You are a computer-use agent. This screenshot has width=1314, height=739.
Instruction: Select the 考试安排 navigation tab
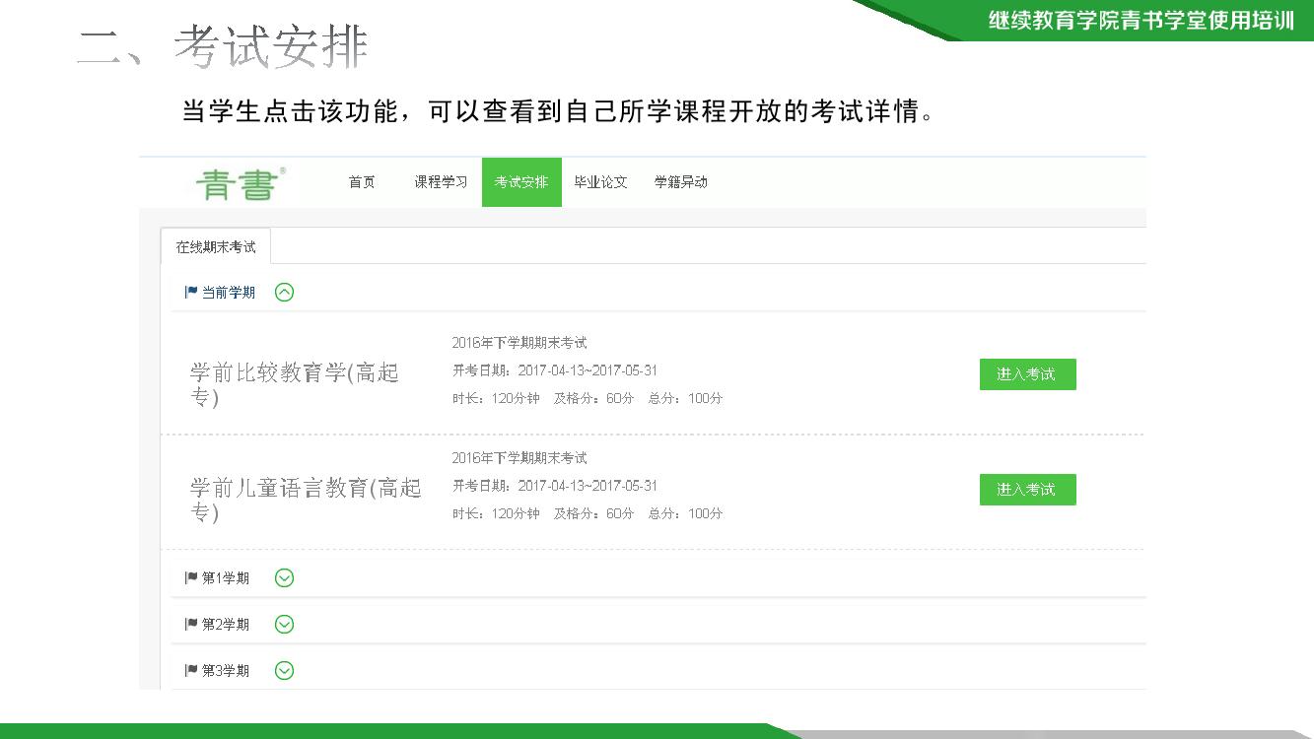521,182
